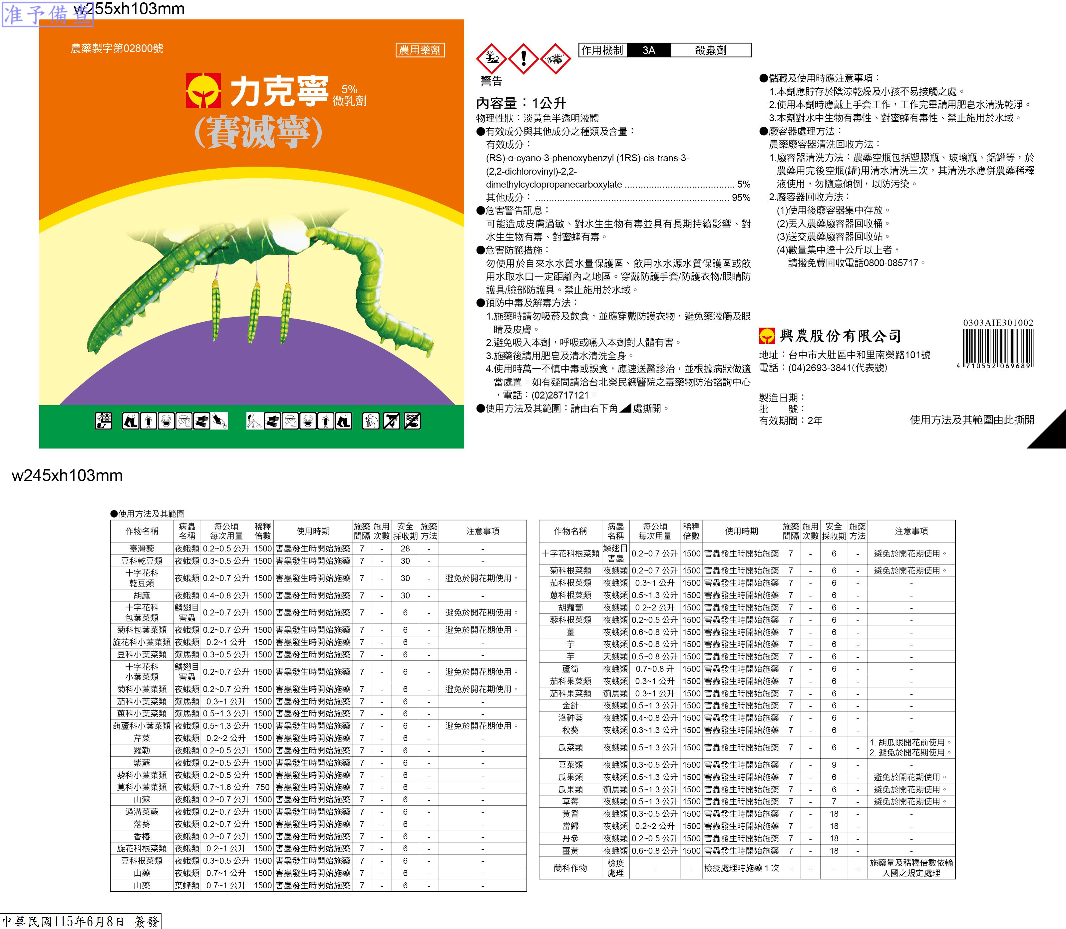
Task: Click the common name (賽滅寧)
Action: pyautogui.click(x=258, y=132)
